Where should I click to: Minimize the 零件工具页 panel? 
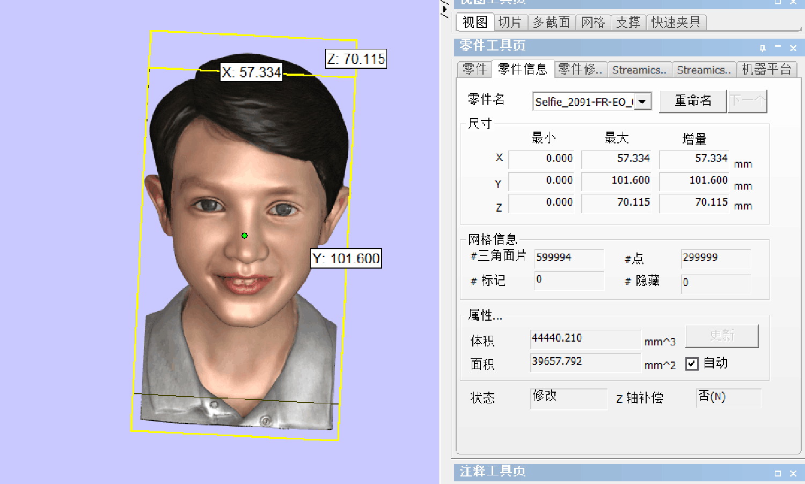click(x=778, y=47)
